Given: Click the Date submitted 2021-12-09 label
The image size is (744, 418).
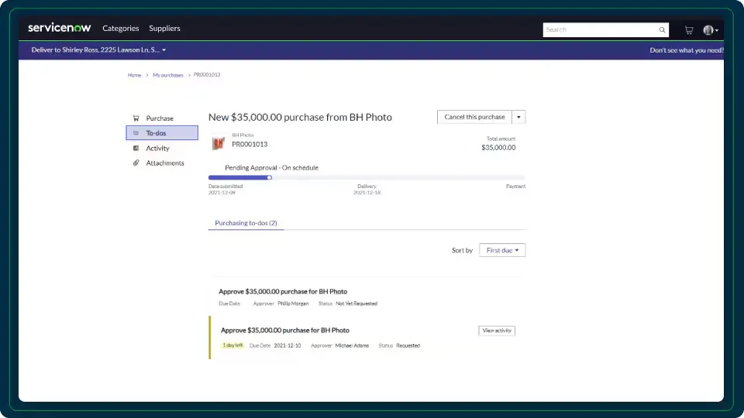Looking at the screenshot, I should point(226,190).
